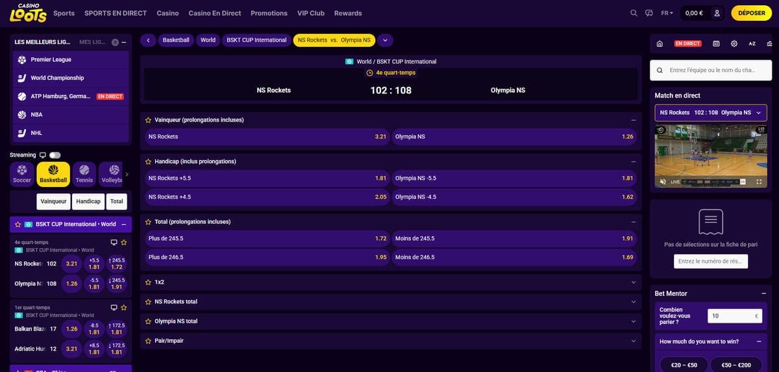Click the bet amount input showing 10
The height and width of the screenshot is (372, 779).
(734, 316)
